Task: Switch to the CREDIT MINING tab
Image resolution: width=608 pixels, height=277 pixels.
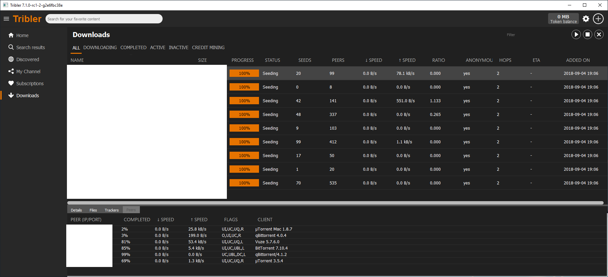Action: [208, 47]
